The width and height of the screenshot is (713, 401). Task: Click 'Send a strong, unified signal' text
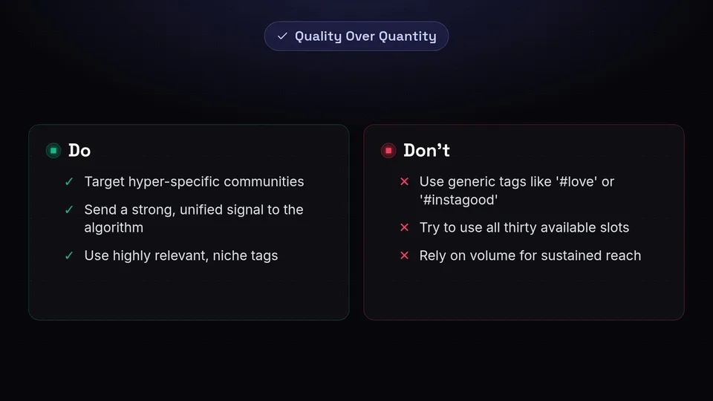(194, 218)
